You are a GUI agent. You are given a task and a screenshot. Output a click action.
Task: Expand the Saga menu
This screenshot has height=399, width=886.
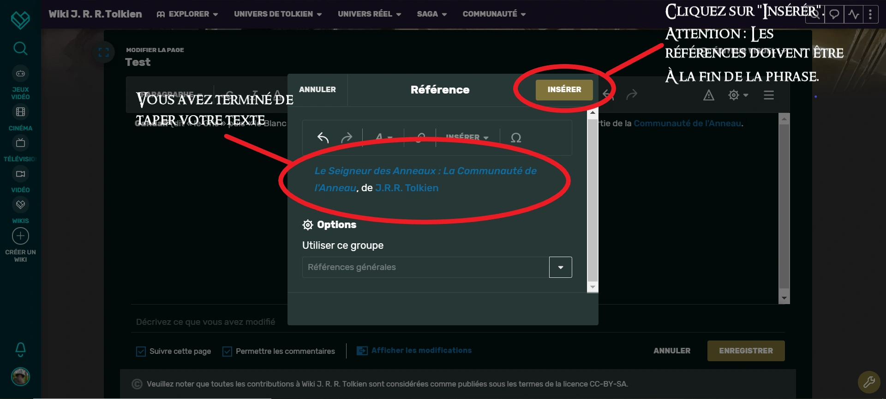tap(432, 14)
